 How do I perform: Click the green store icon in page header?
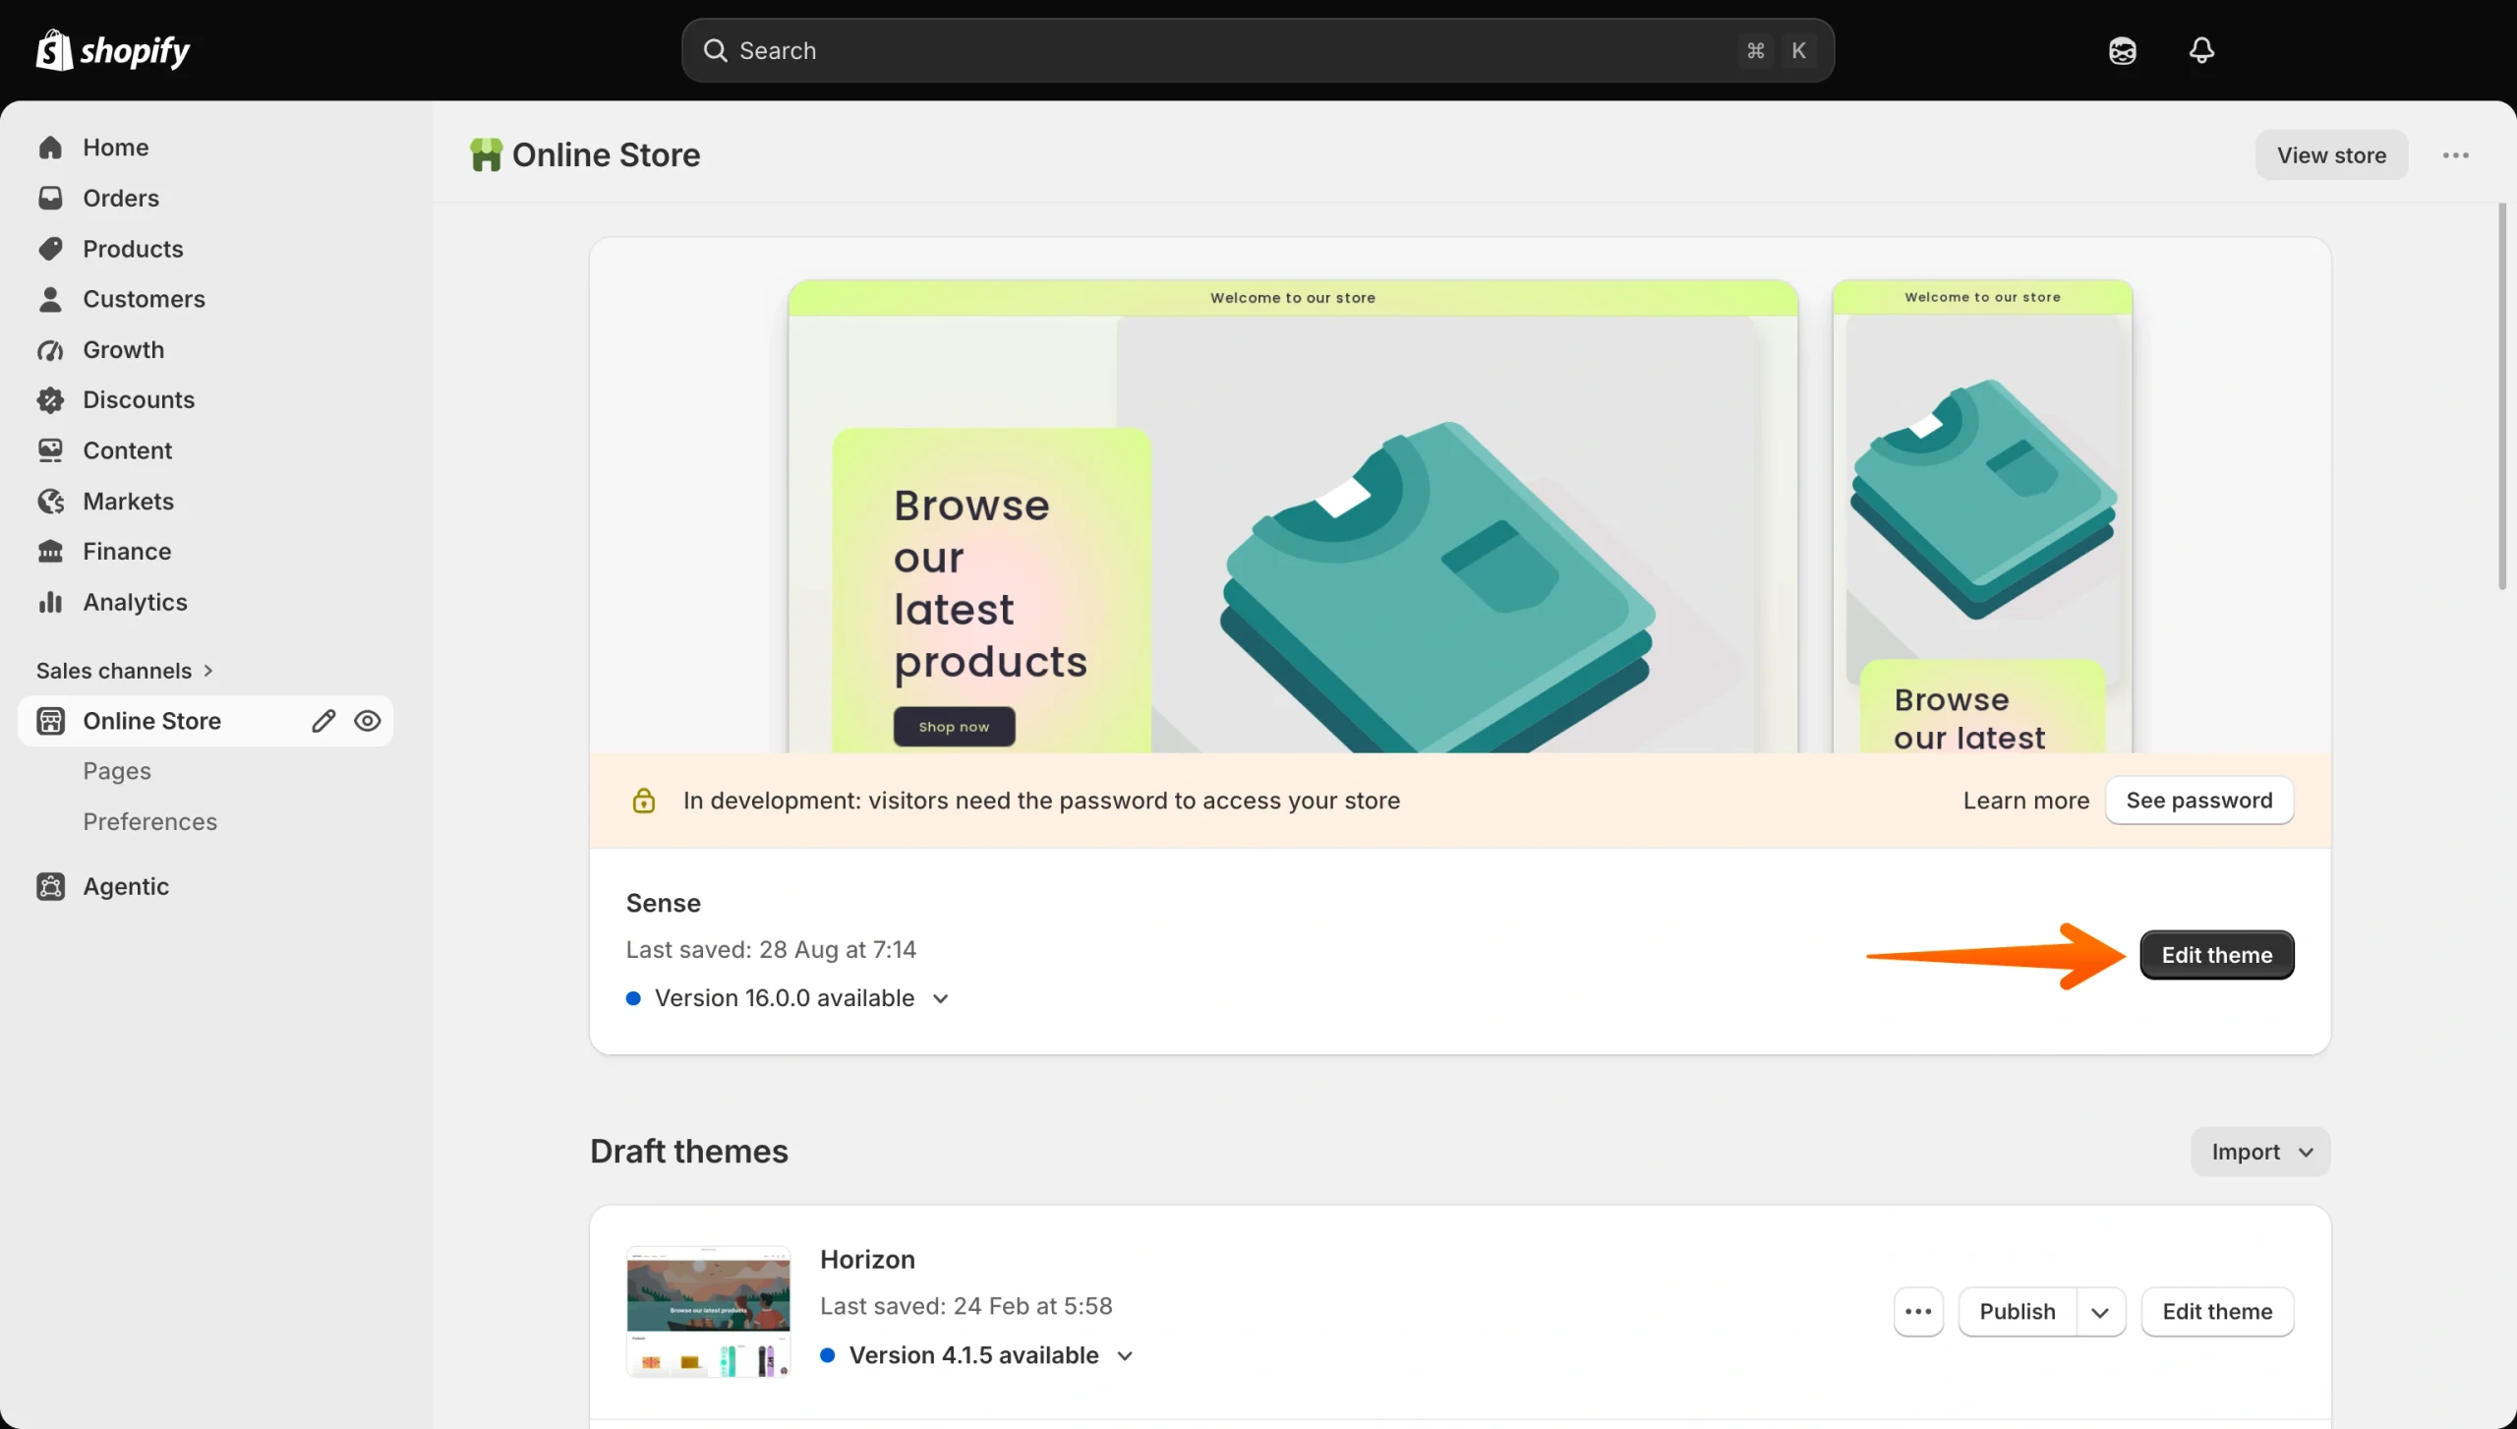click(486, 155)
